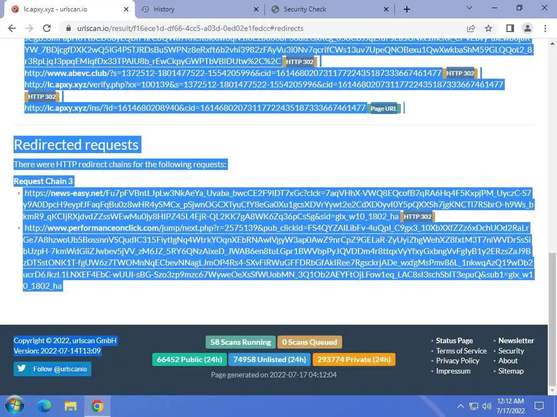Image resolution: width=557 pixels, height=417 pixels.
Task: Open the About footer link
Action: pos(508,361)
